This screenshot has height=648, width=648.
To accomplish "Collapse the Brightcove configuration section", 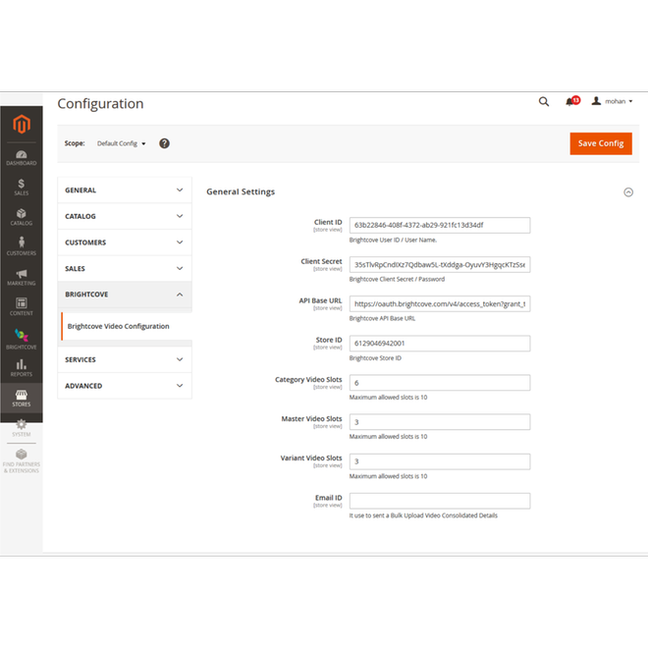I will point(125,295).
